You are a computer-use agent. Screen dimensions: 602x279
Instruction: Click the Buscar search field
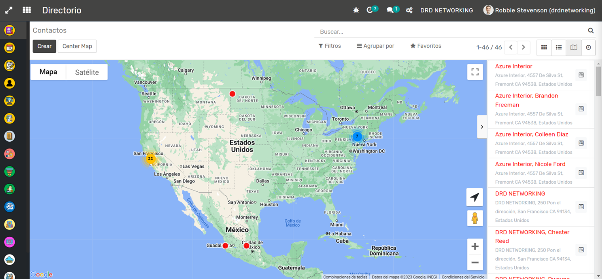pyautogui.click(x=452, y=32)
